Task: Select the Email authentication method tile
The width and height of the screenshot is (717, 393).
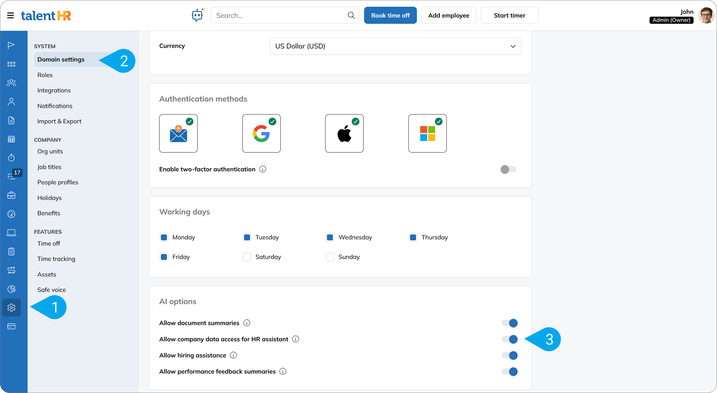Action: tap(178, 133)
